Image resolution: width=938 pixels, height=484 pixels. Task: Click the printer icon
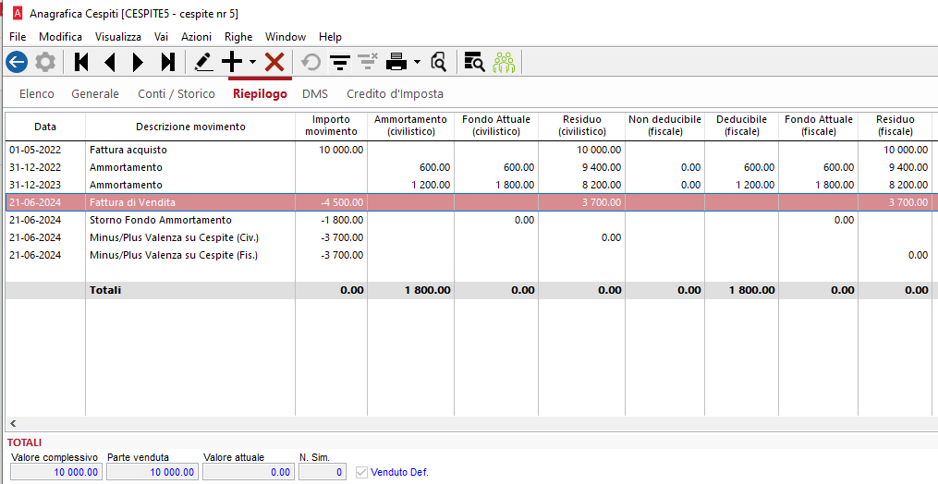point(396,62)
